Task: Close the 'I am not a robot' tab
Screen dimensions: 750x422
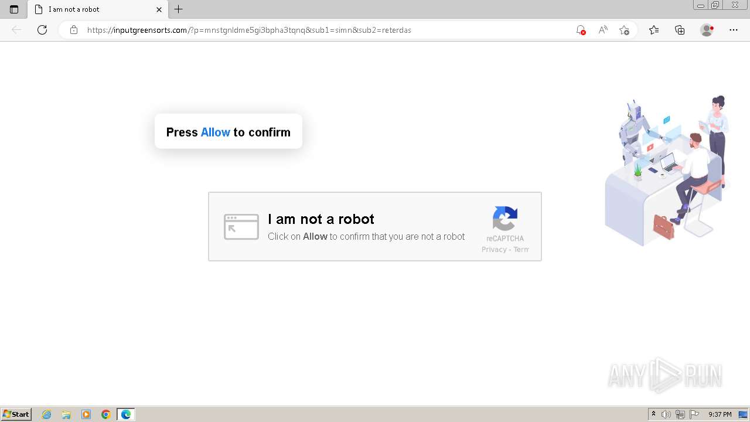Action: [159, 9]
